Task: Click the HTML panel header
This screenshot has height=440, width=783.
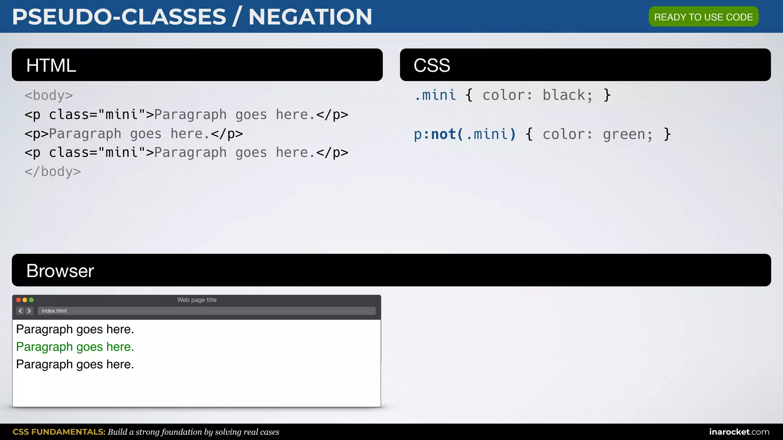Action: tap(197, 65)
